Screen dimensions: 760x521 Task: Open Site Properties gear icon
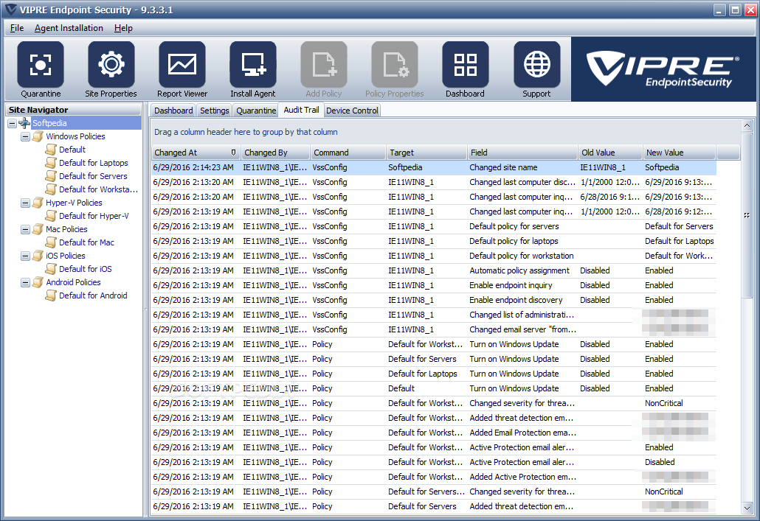tap(111, 64)
